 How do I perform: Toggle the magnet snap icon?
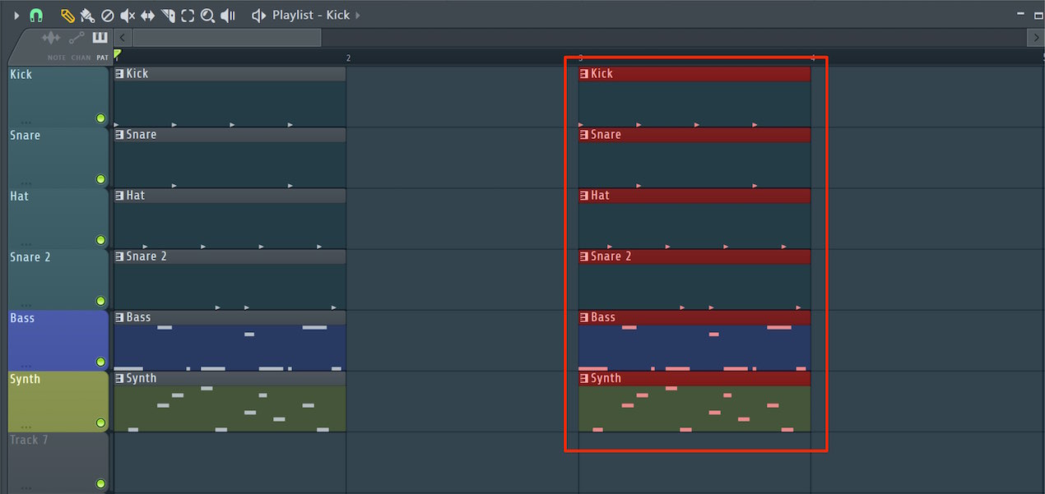(x=35, y=15)
